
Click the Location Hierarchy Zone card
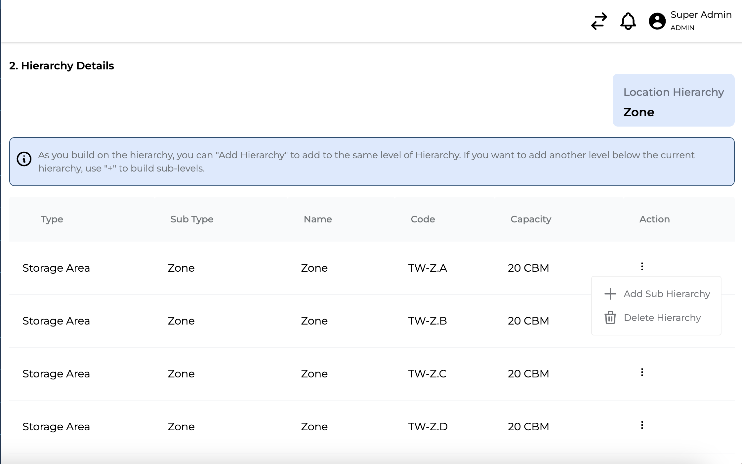click(x=673, y=100)
